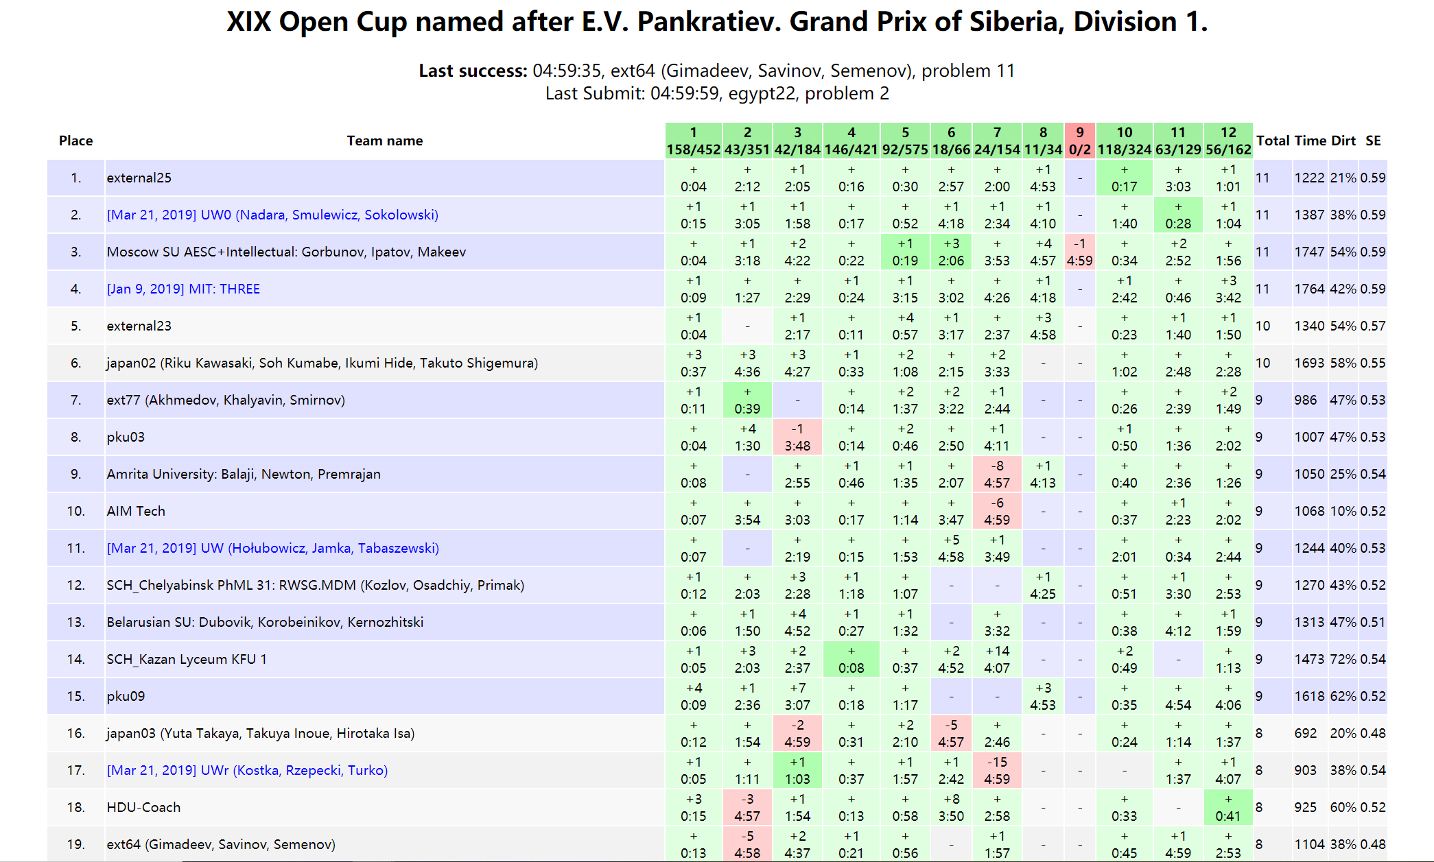Click the external25 team name
Screen dimensions: 1434x862
[139, 178]
